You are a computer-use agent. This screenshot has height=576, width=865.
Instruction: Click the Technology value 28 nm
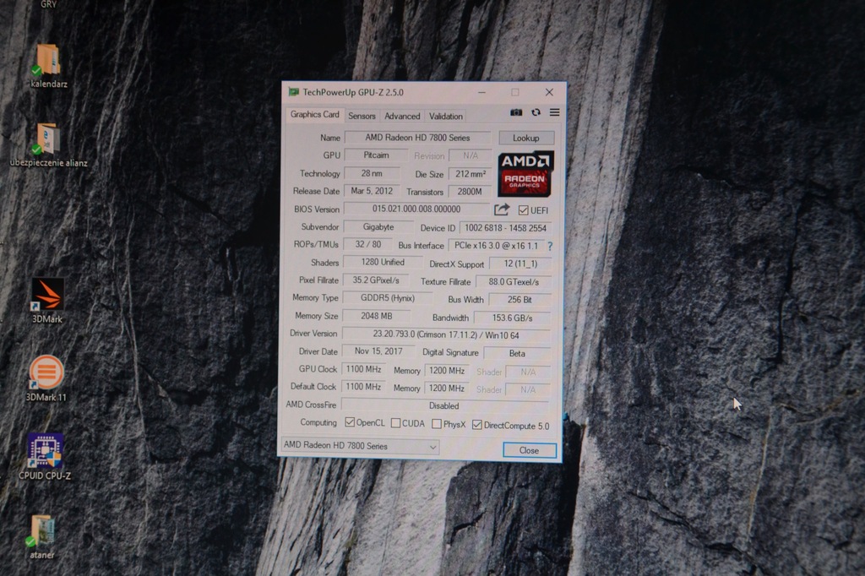coord(372,173)
